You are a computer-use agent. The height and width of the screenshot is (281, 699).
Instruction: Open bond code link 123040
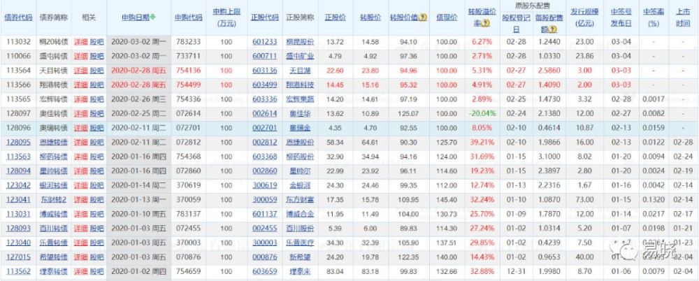pos(18,243)
